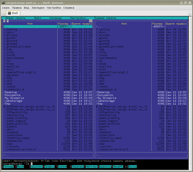Open MC menu Файл
Screen dimensions: 193x172
[38, 18]
